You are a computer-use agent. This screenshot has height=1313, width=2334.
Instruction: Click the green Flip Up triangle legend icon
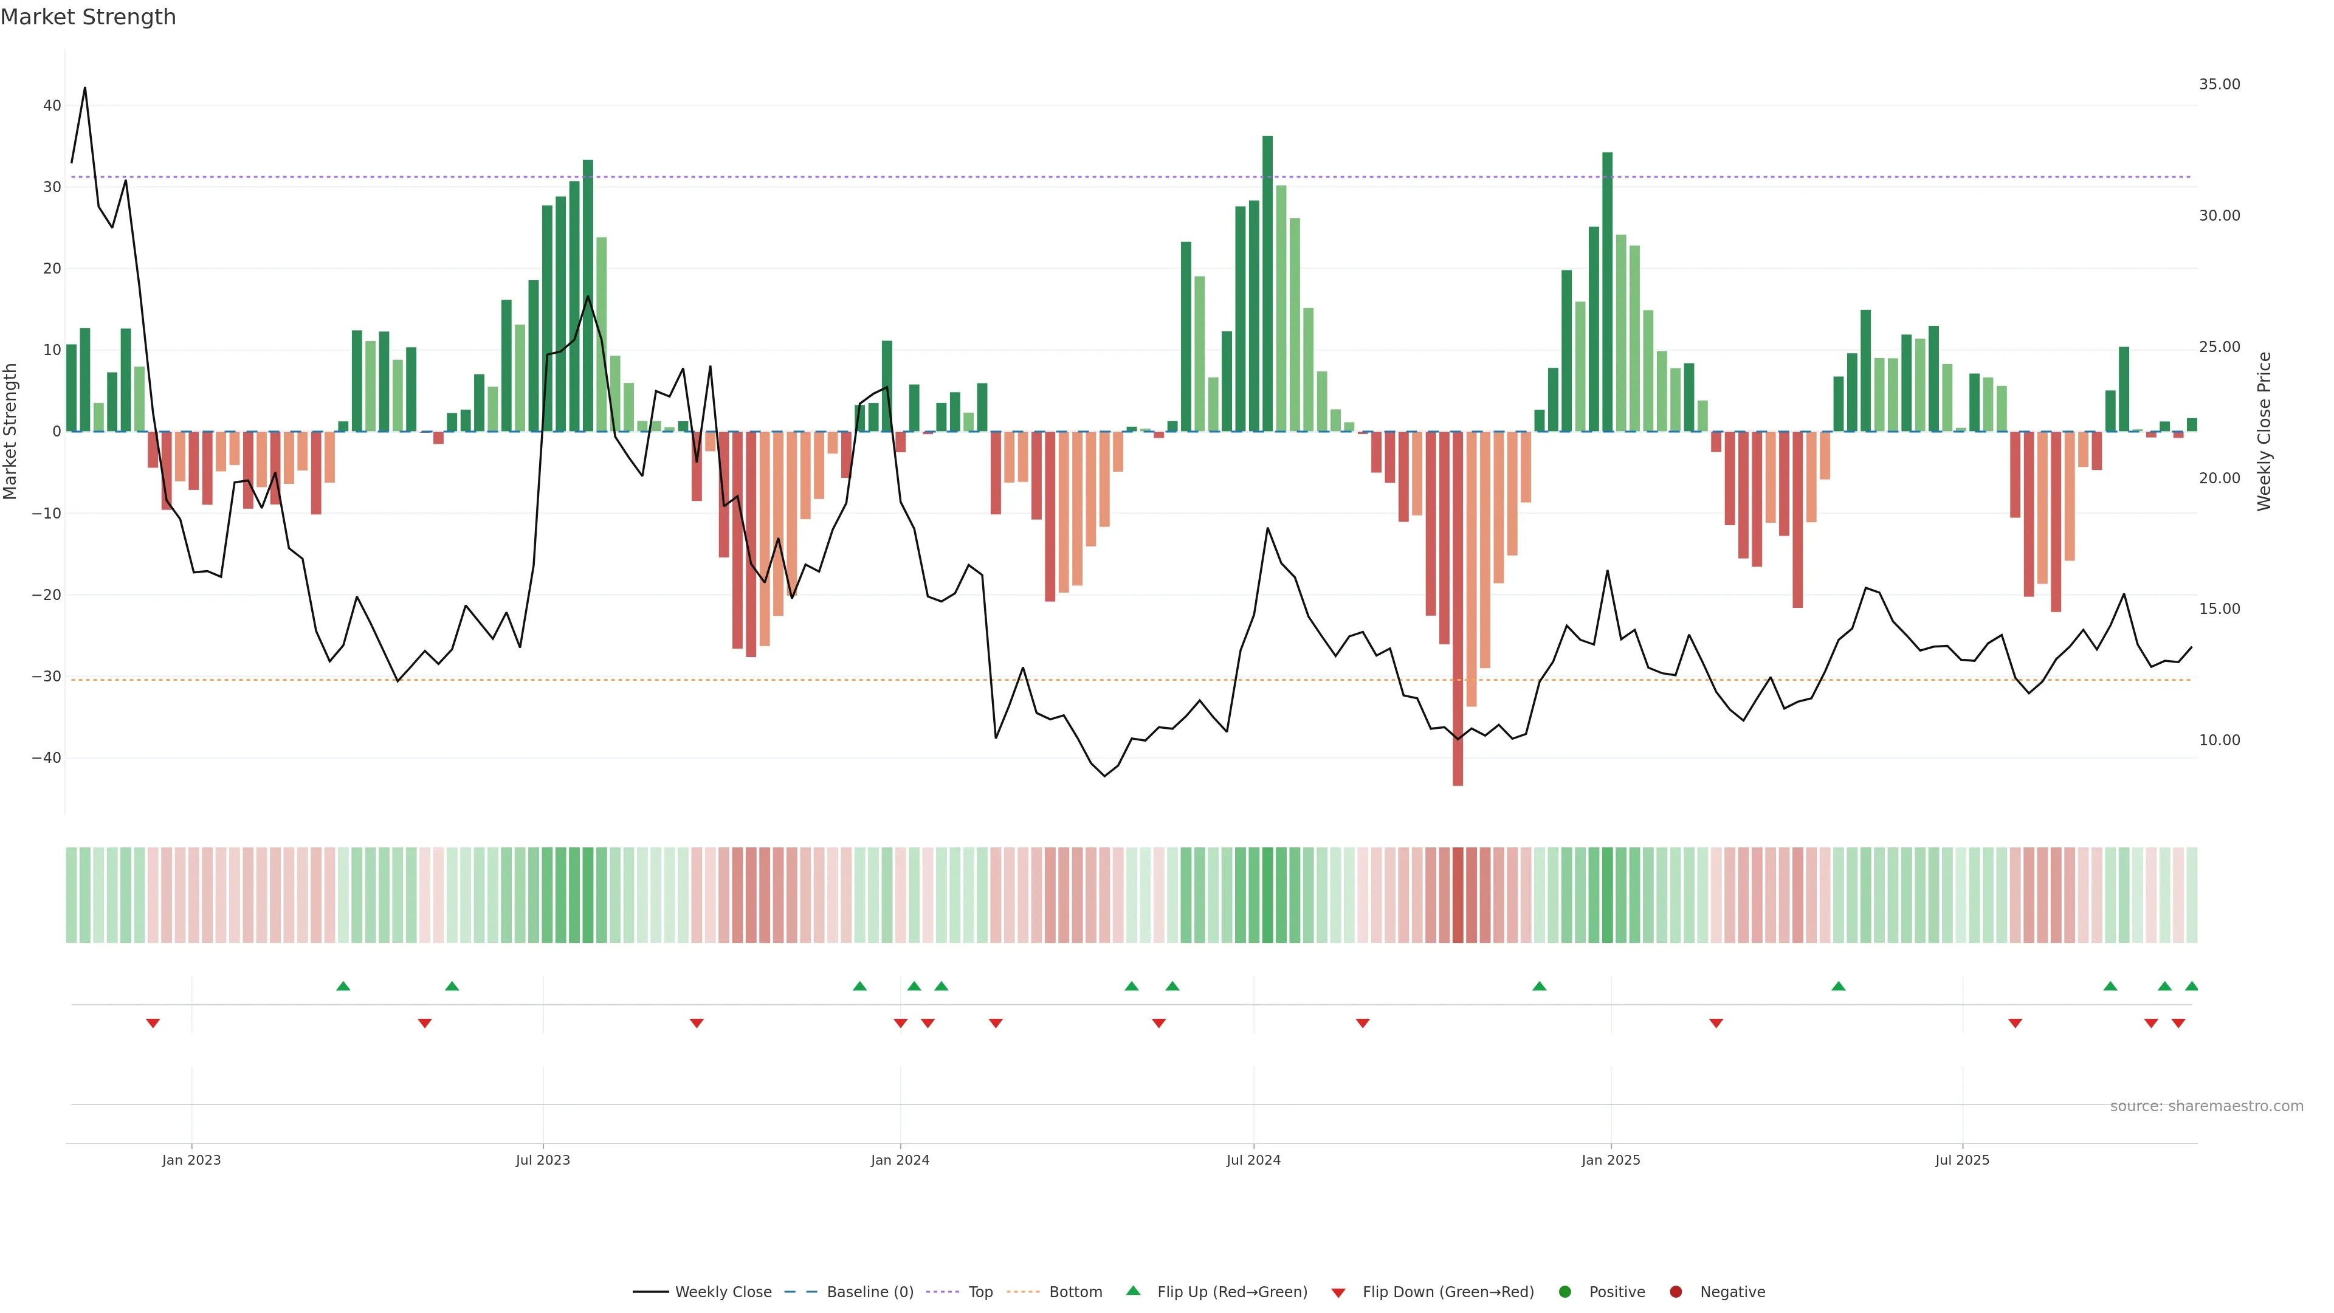1132,1291
